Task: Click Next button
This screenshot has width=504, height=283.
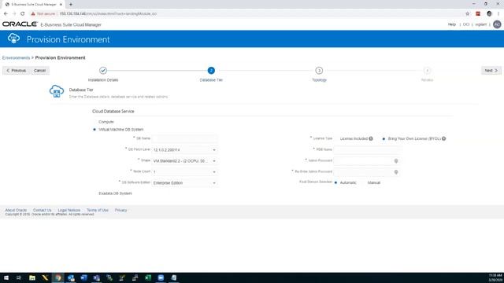Action: click(x=491, y=70)
